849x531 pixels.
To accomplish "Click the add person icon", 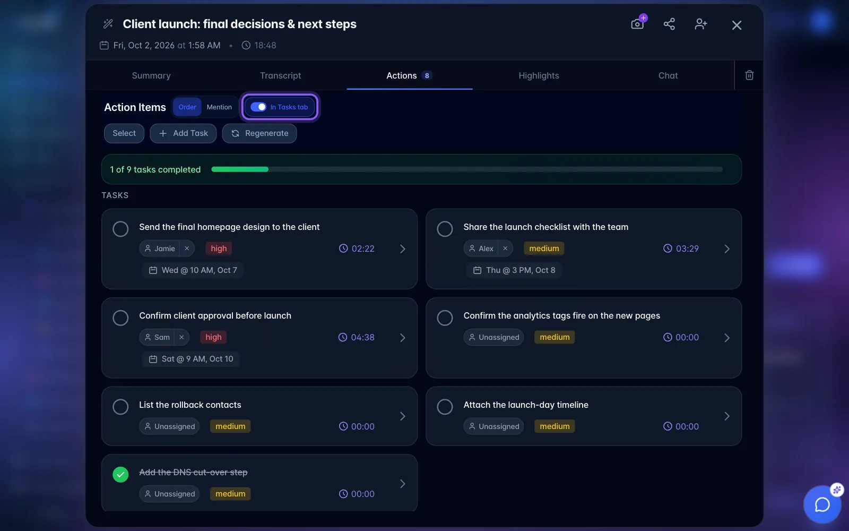I will 701,24.
